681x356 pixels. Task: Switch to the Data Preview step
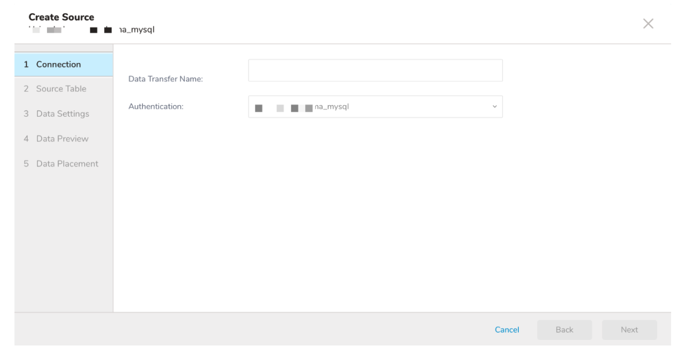pos(62,139)
